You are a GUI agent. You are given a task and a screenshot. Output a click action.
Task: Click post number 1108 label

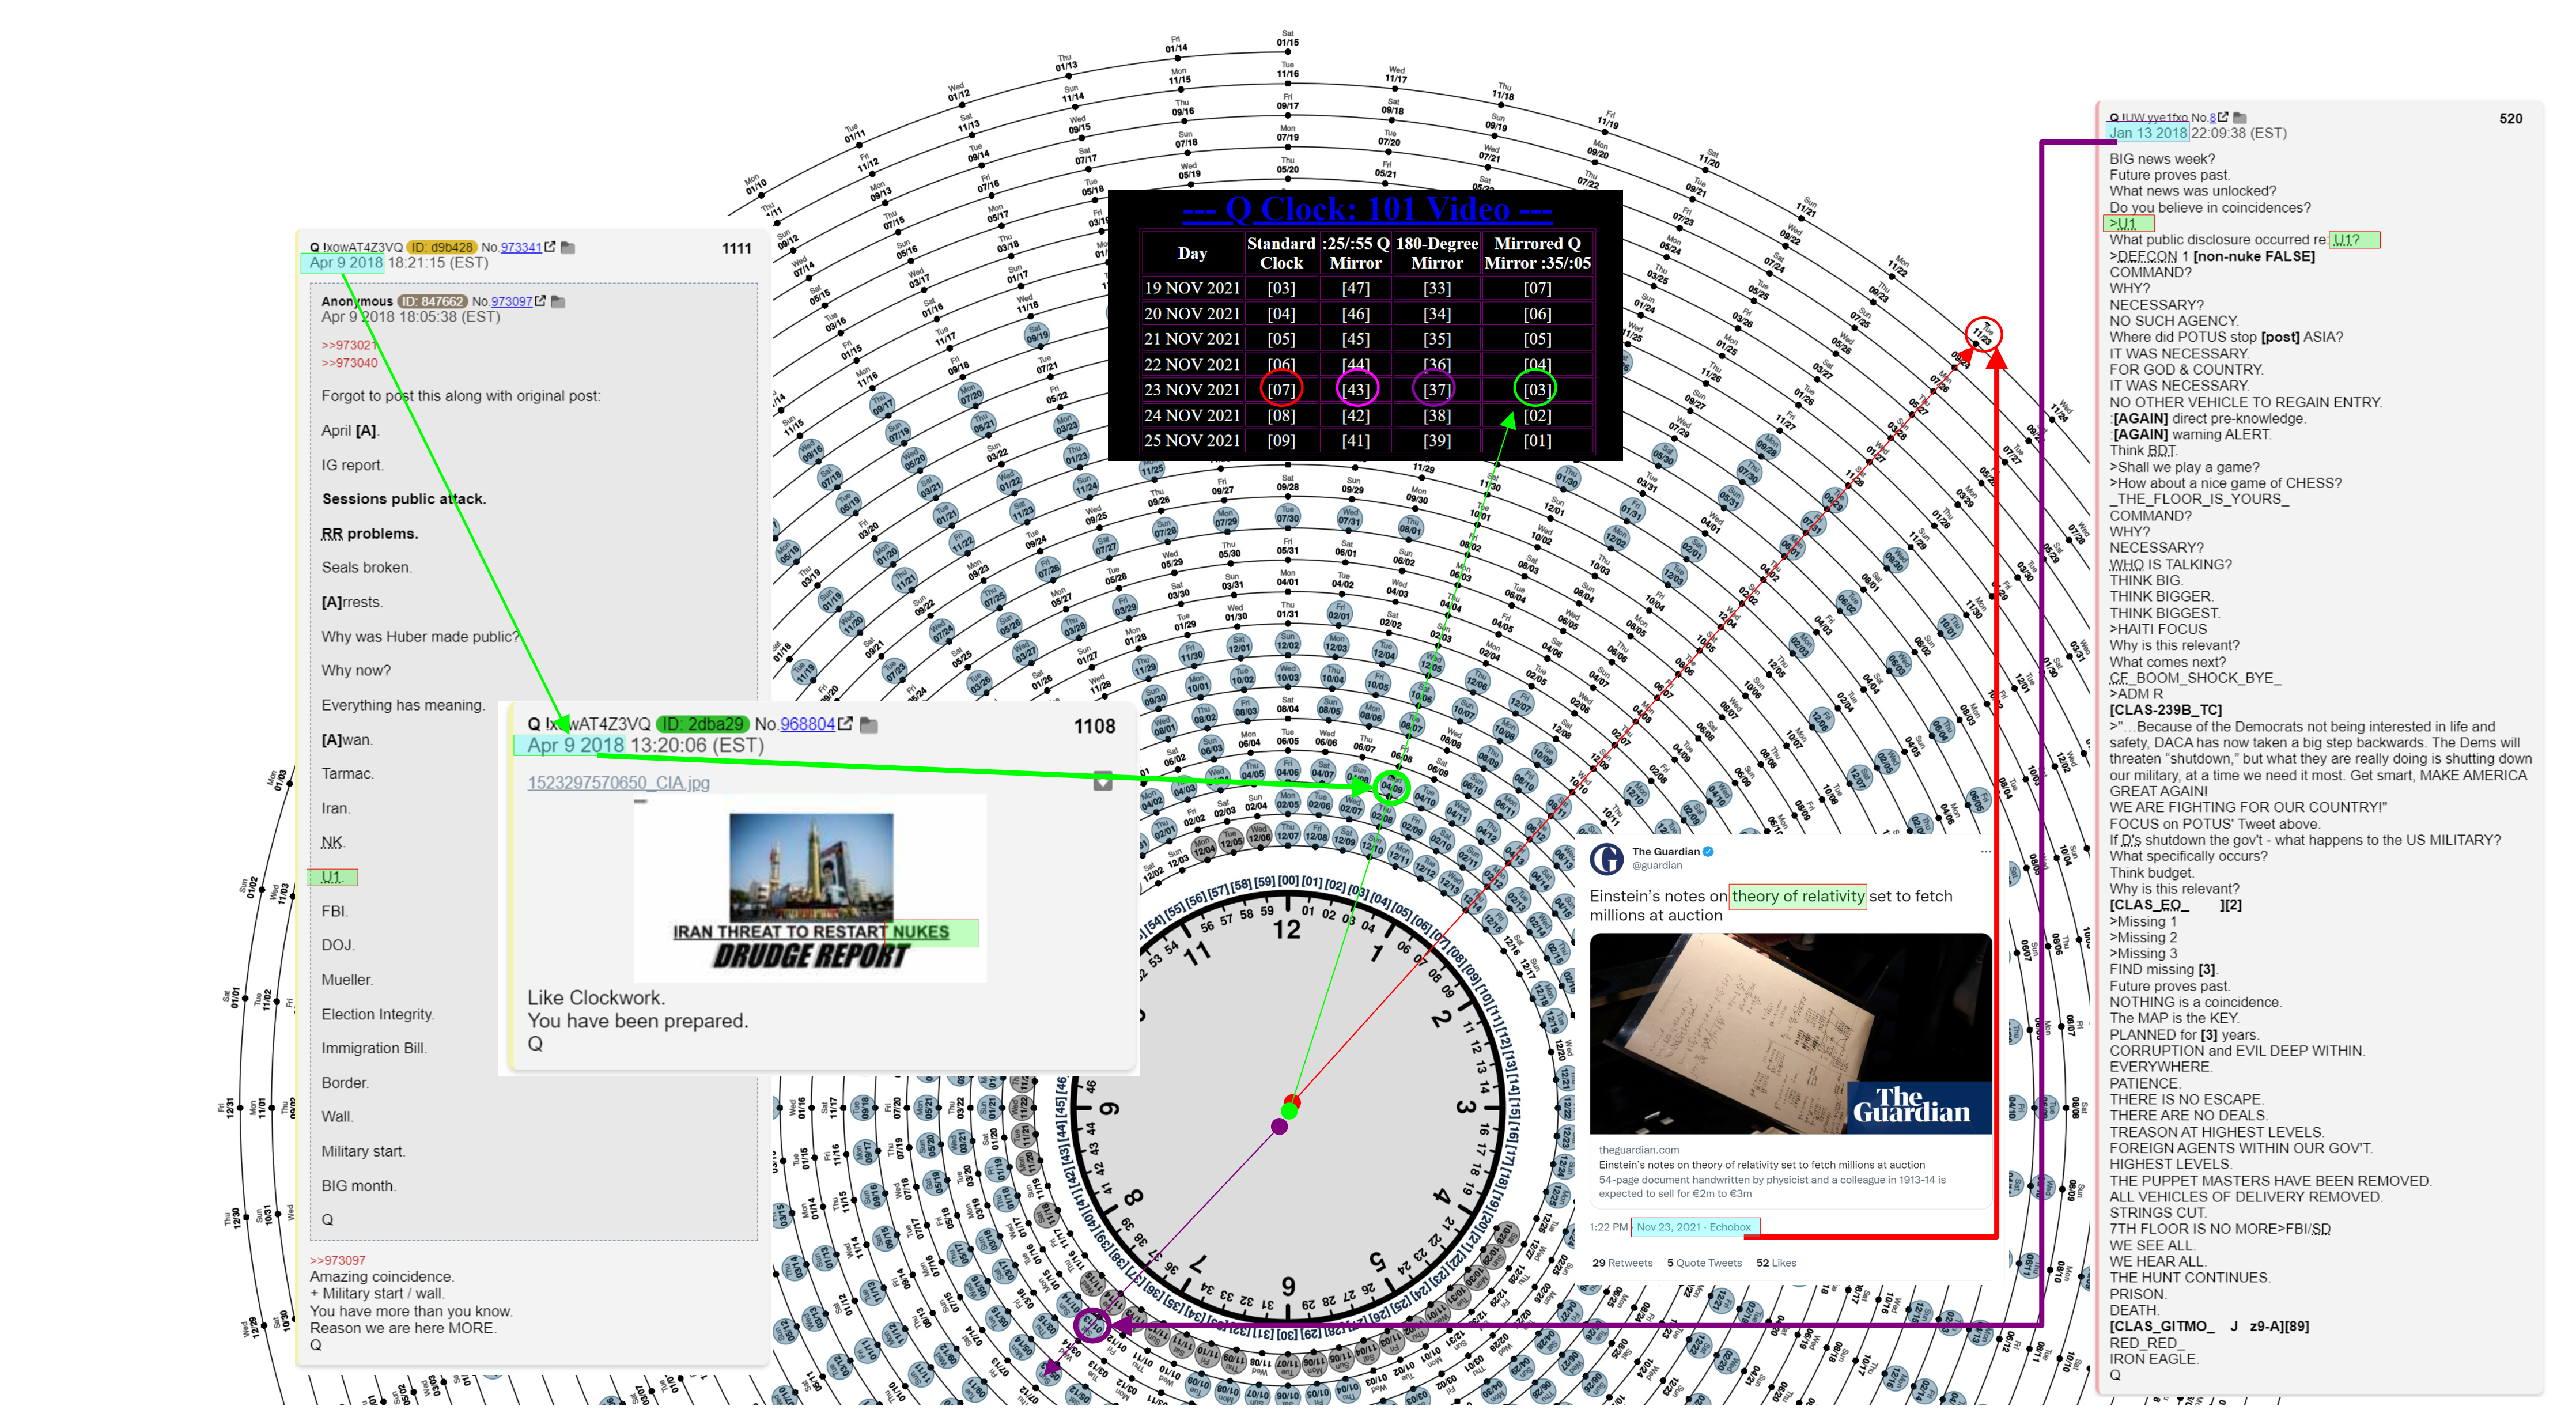(1094, 726)
